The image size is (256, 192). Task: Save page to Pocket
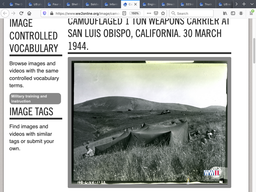[156, 13]
